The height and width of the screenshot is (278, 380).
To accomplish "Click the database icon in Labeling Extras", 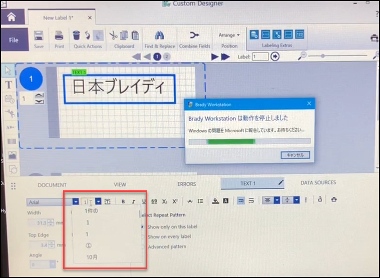I will 254,35.
